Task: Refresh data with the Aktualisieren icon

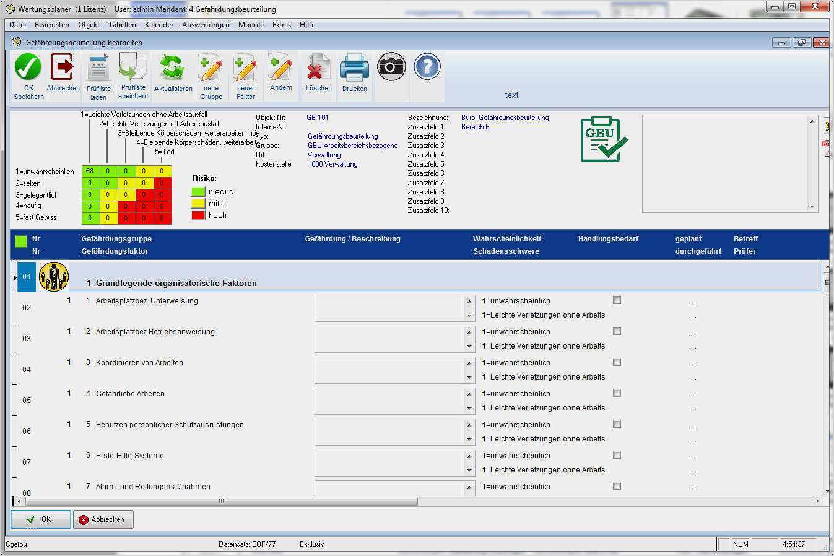Action: pos(173,67)
